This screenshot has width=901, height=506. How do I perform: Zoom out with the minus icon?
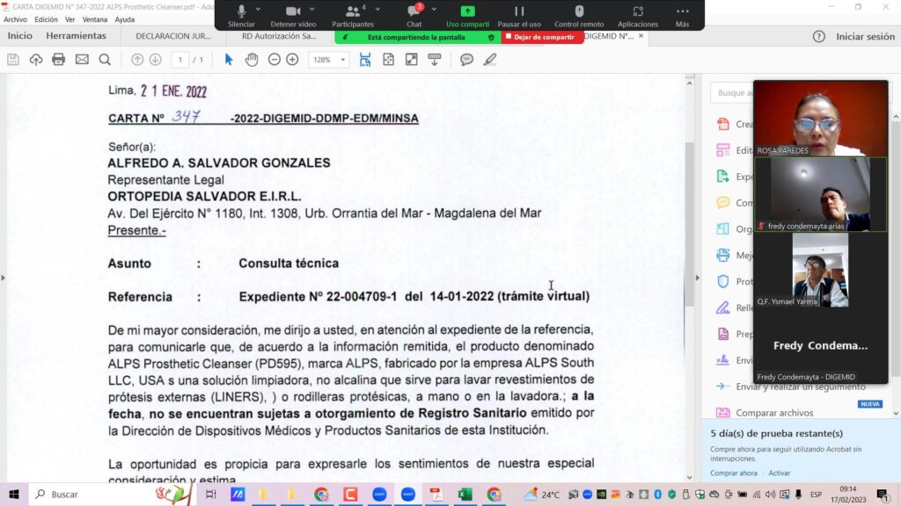pos(275,59)
